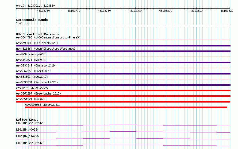
Task: Click ruler position 48153800
Action: pyautogui.click(x=166, y=11)
